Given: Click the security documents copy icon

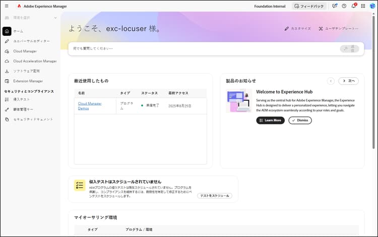Looking at the screenshot, I should point(7,120).
